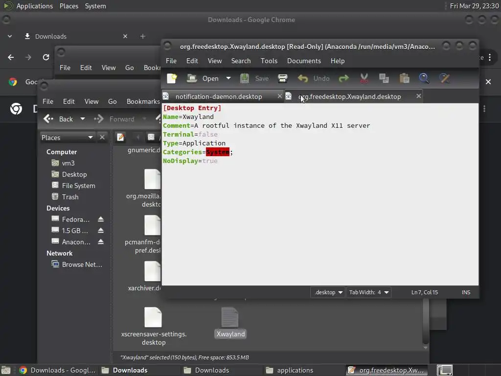The width and height of the screenshot is (501, 376).
Task: Open the System menu in top panel
Action: click(x=95, y=6)
